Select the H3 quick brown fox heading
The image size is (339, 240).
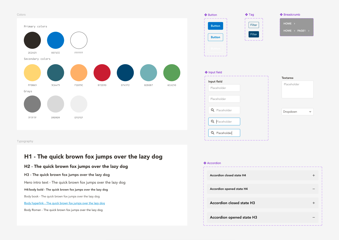[x=67, y=175]
